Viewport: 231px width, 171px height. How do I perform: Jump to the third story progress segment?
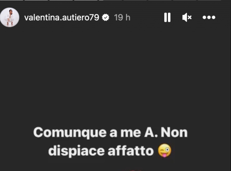pyautogui.click(x=61, y=0)
